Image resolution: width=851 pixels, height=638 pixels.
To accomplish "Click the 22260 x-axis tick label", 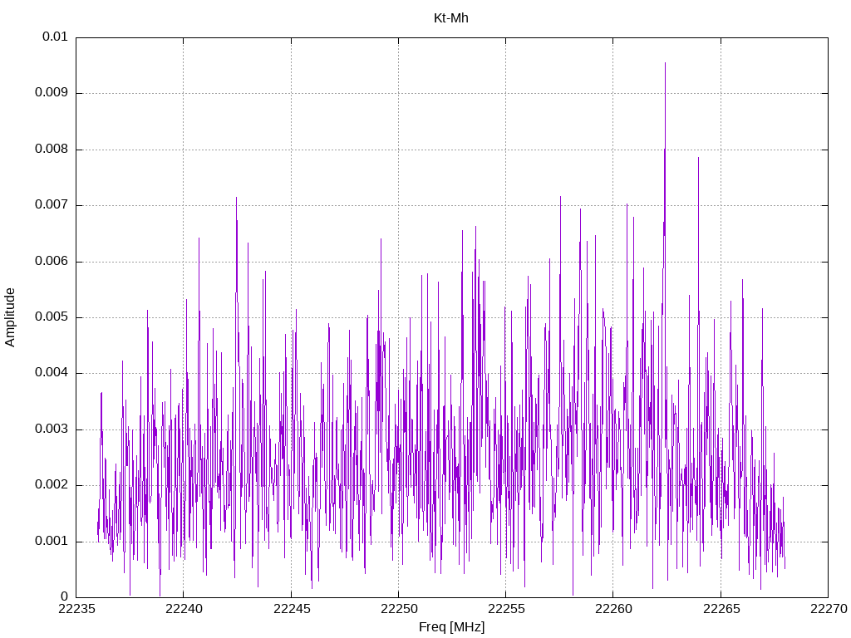I will [613, 611].
